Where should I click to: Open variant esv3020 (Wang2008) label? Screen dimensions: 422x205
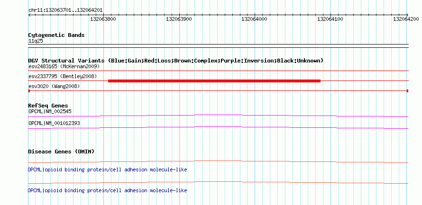click(54, 86)
